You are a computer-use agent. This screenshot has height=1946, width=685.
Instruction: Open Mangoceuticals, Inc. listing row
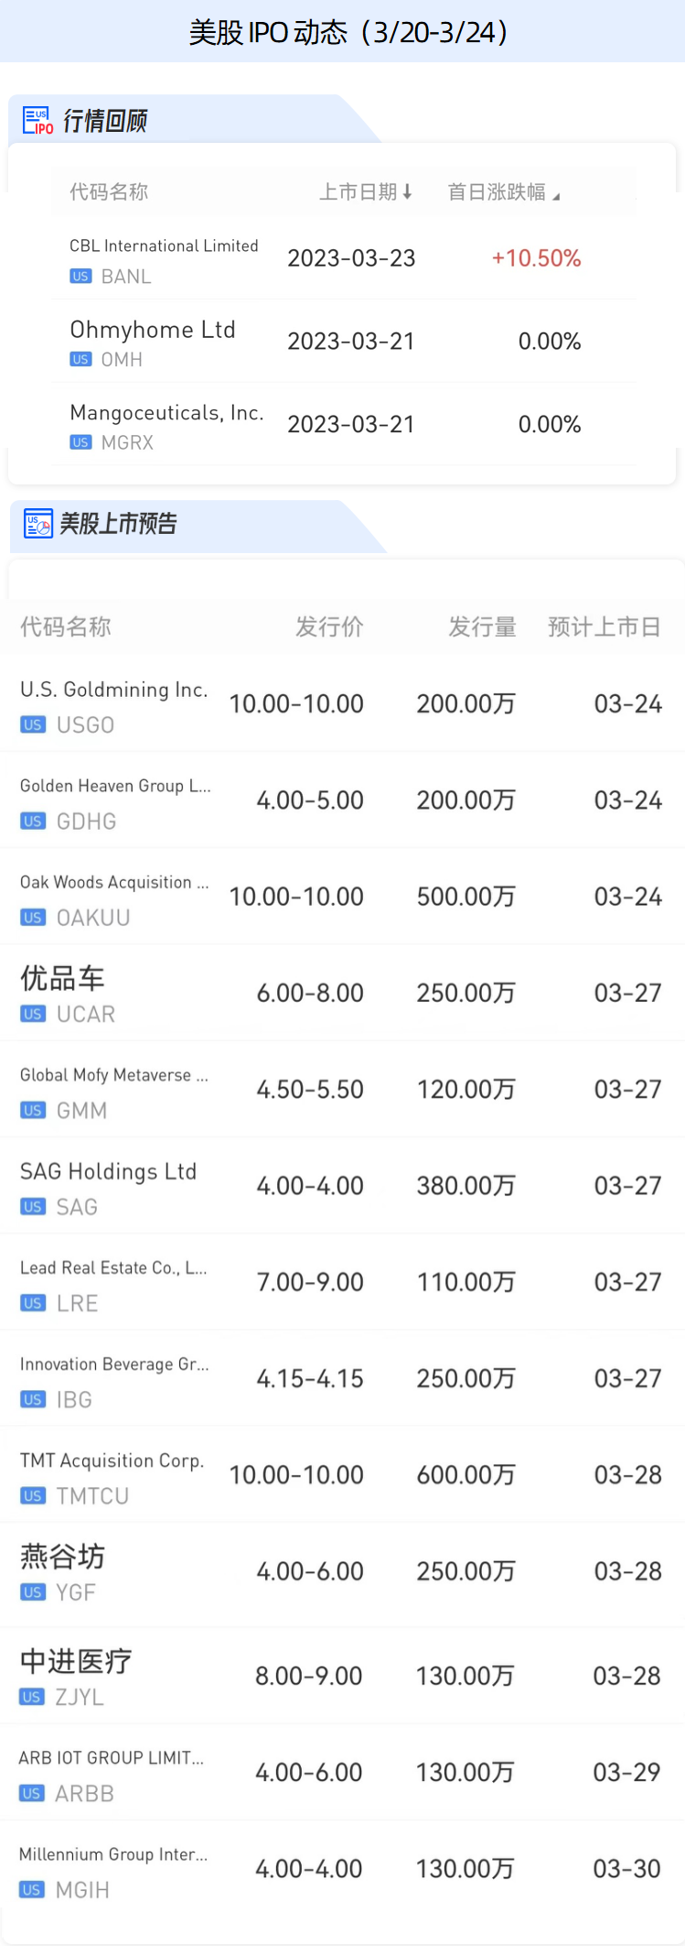166,413
